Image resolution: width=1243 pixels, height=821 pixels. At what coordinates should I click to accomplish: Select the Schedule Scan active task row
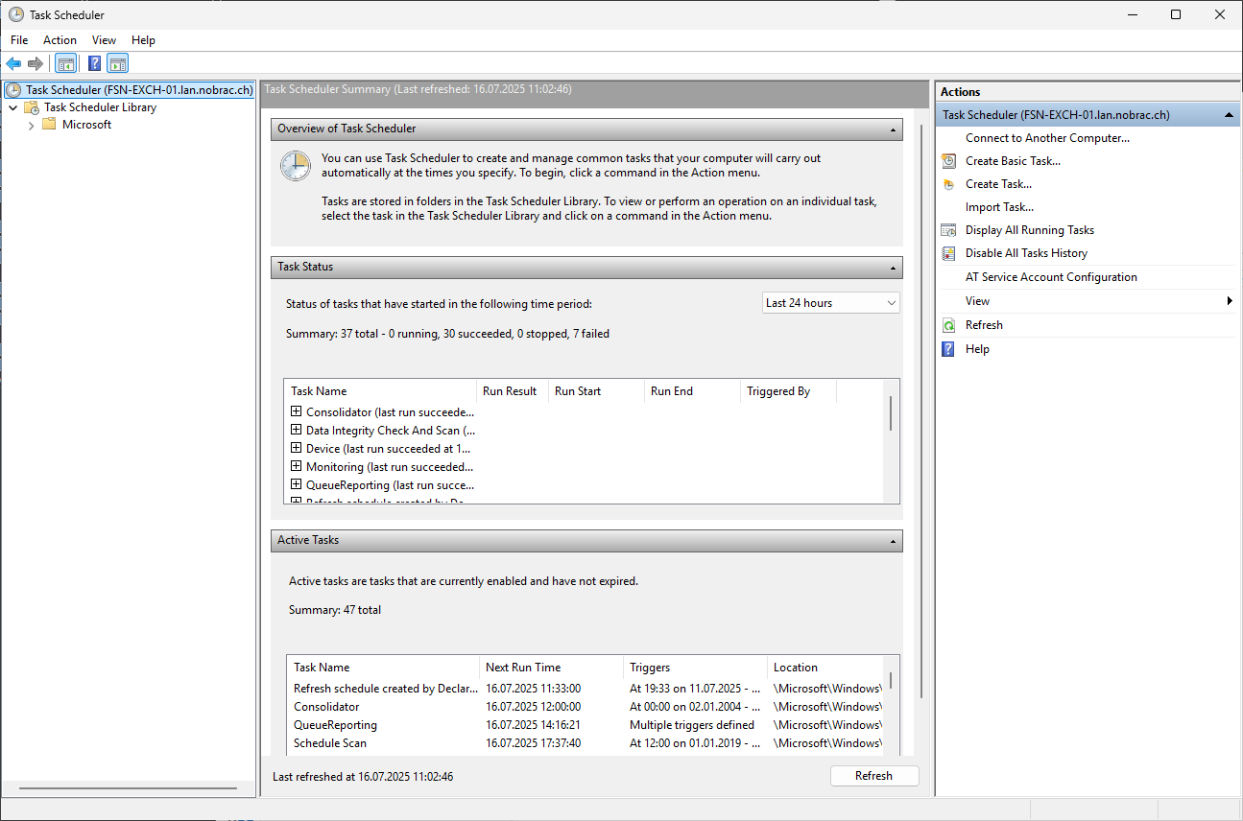tap(586, 743)
